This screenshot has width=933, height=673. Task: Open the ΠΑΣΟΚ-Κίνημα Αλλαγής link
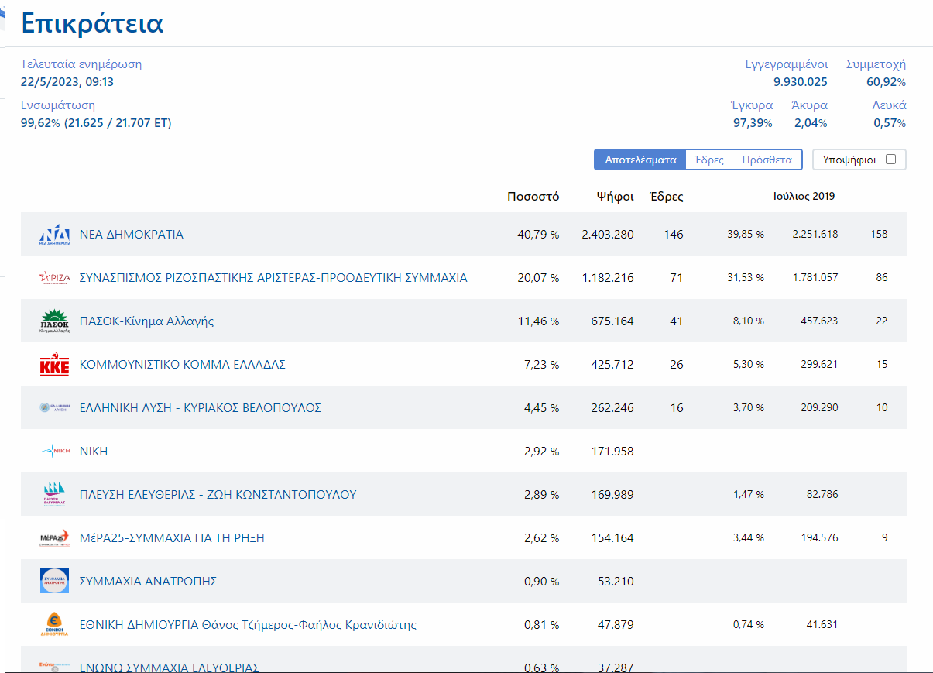[146, 321]
